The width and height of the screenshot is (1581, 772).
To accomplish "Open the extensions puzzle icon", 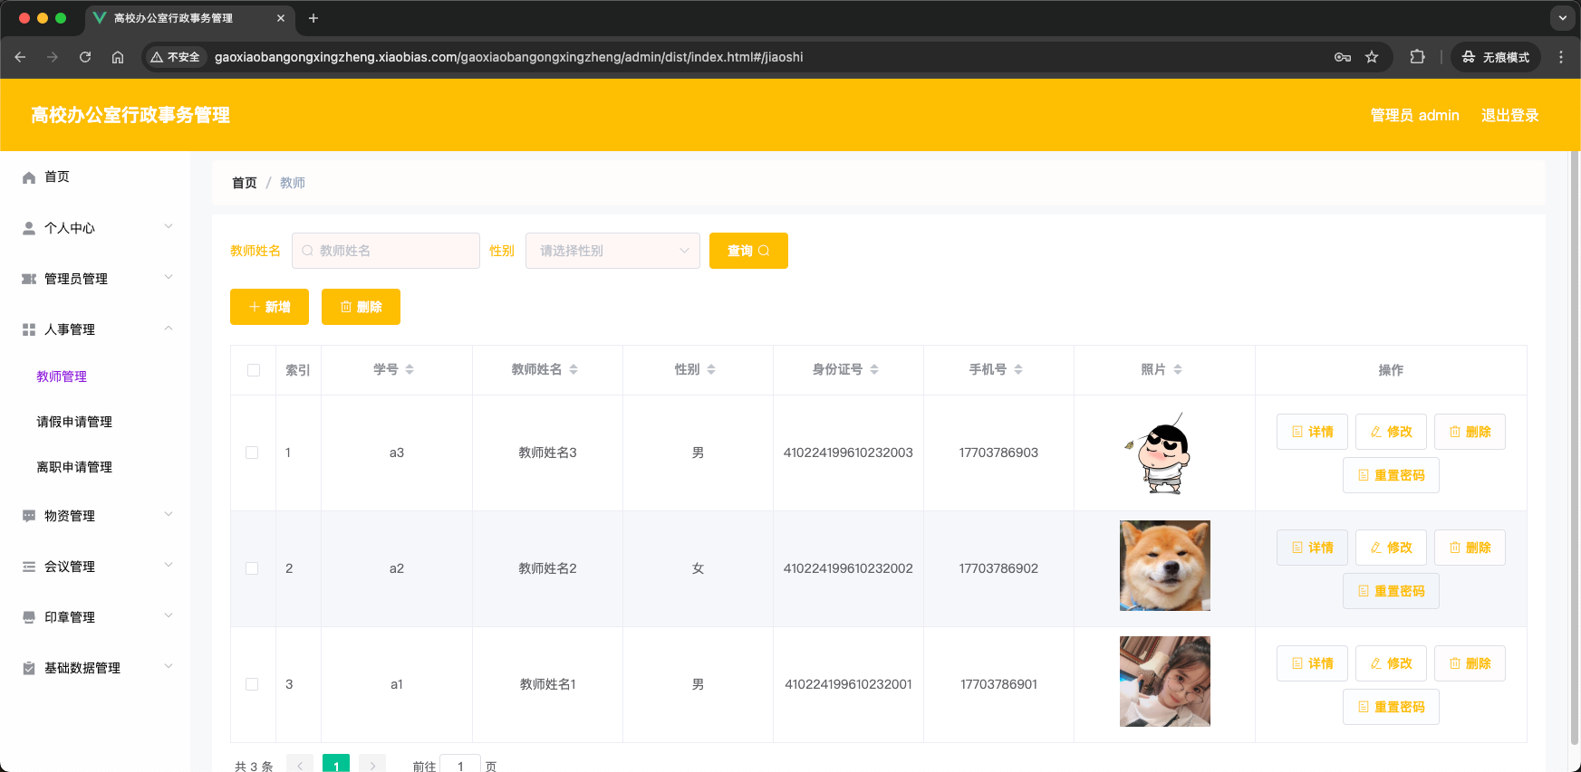I will pos(1417,57).
